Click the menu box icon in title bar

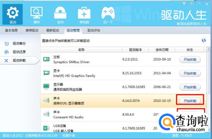(x=191, y=4)
